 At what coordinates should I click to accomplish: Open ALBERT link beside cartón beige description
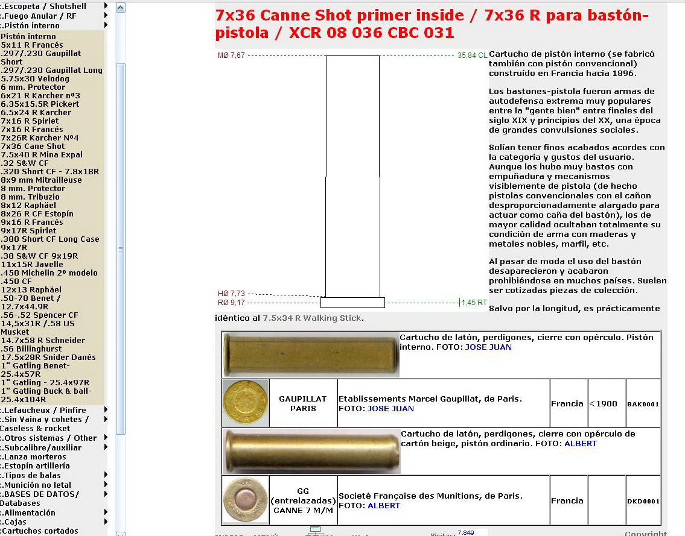coord(580,444)
